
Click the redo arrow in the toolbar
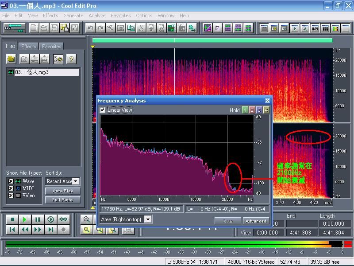point(100,28)
